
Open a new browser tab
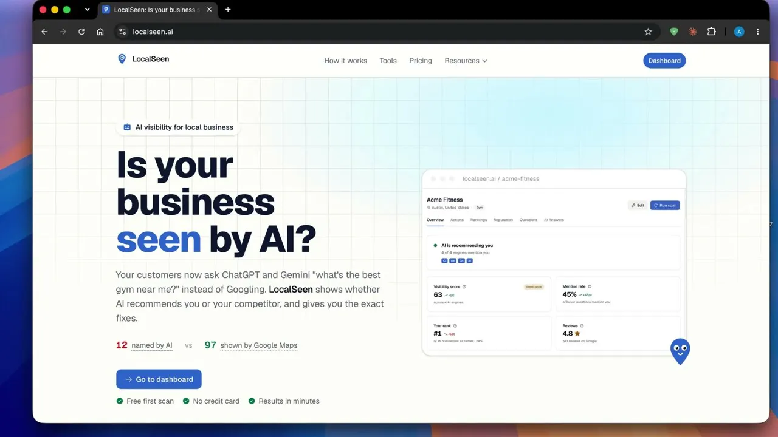tap(228, 10)
